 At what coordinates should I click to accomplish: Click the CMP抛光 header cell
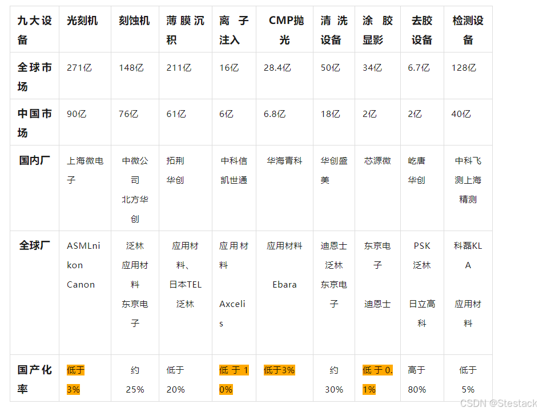(284, 30)
